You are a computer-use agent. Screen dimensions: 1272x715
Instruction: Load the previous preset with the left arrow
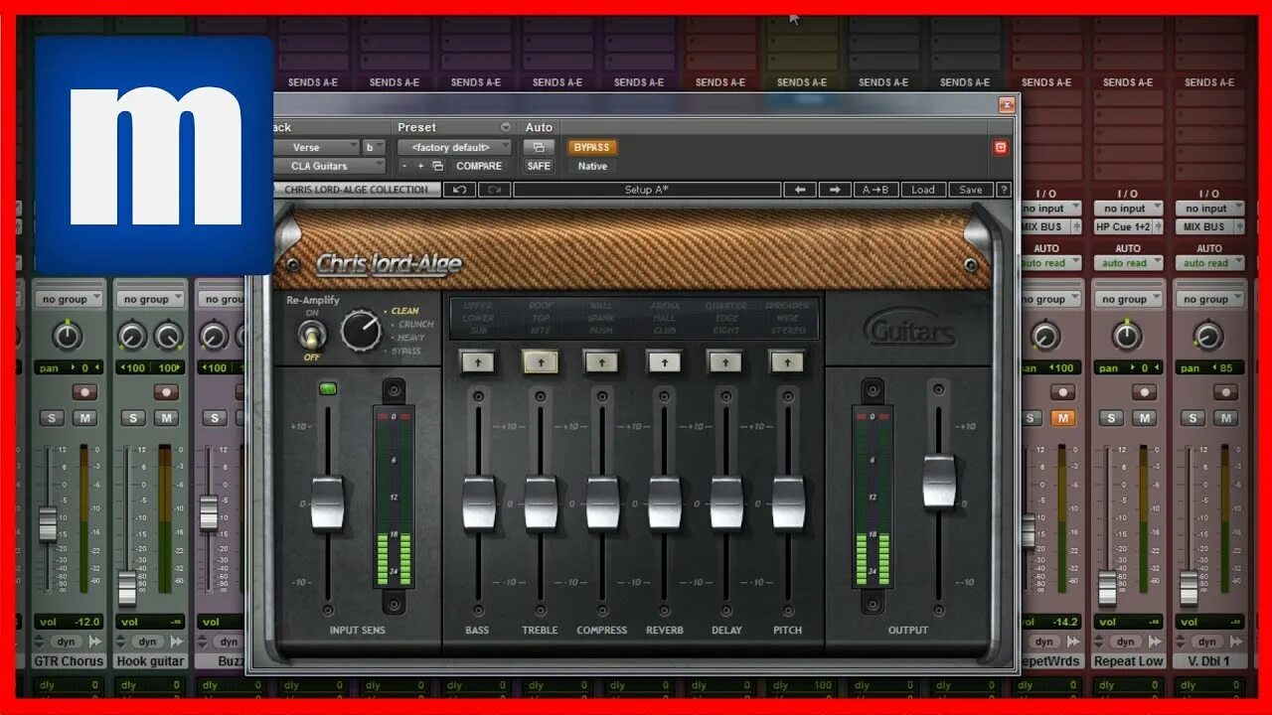click(x=799, y=190)
